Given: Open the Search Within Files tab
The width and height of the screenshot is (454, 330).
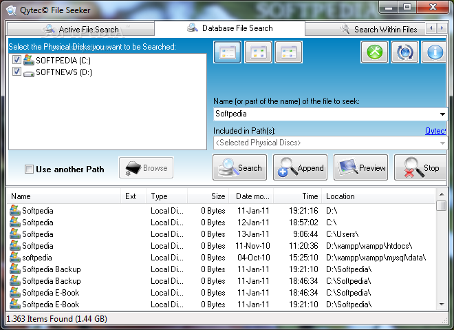Looking at the screenshot, I should pos(365,30).
